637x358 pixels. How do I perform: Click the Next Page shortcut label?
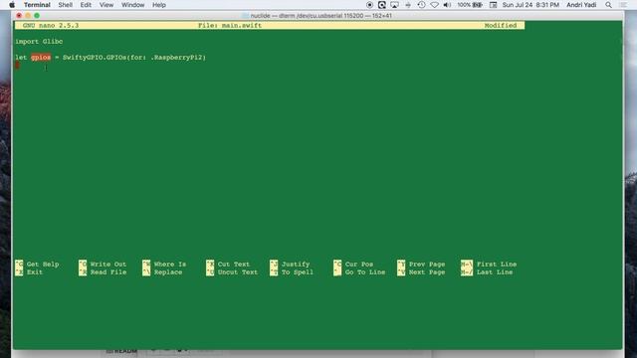pos(427,271)
